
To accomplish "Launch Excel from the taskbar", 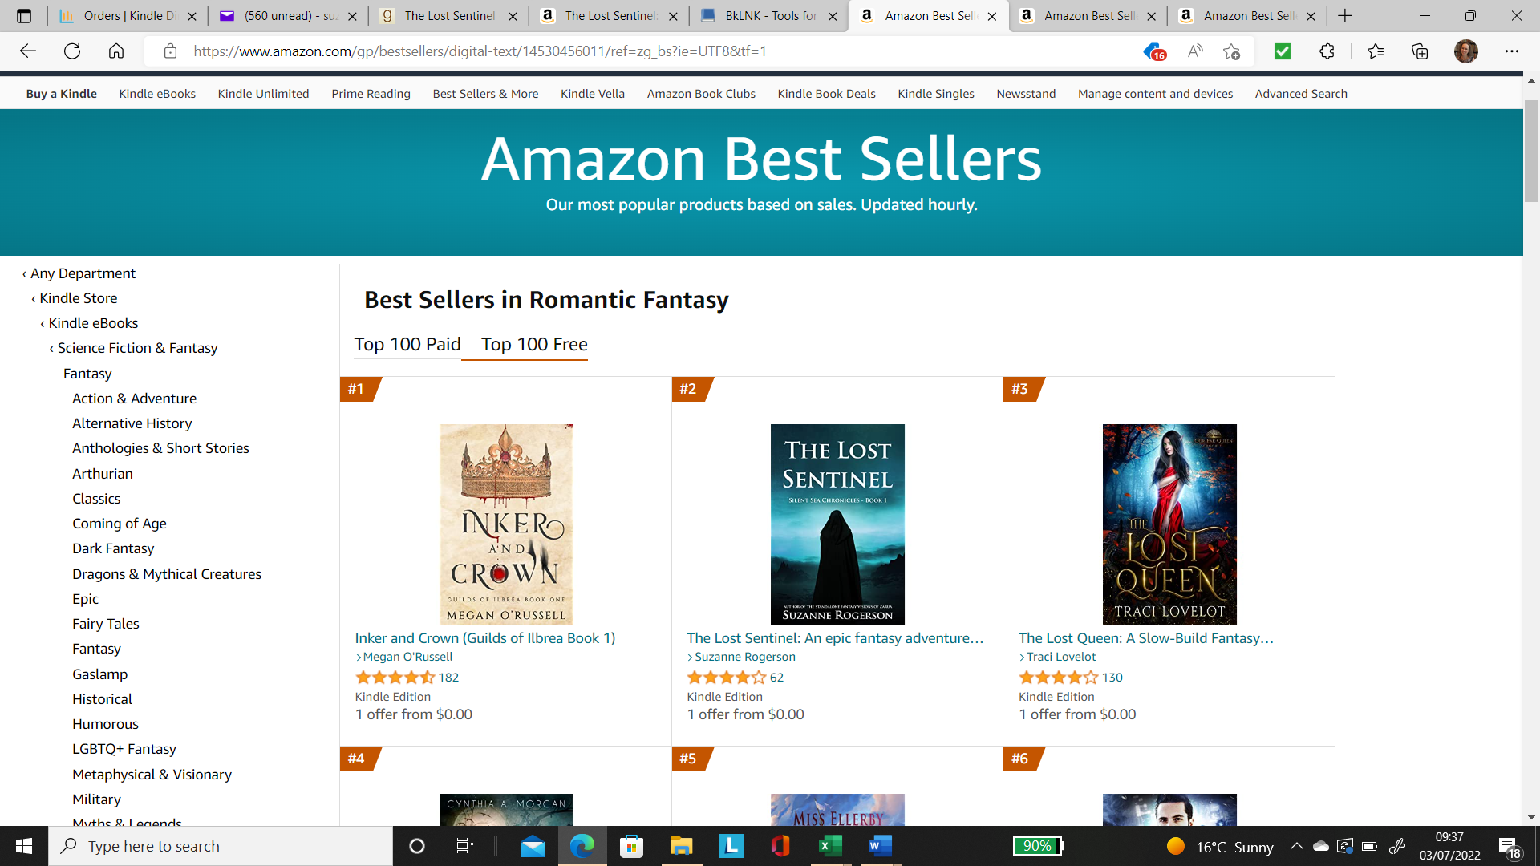I will 830,846.
